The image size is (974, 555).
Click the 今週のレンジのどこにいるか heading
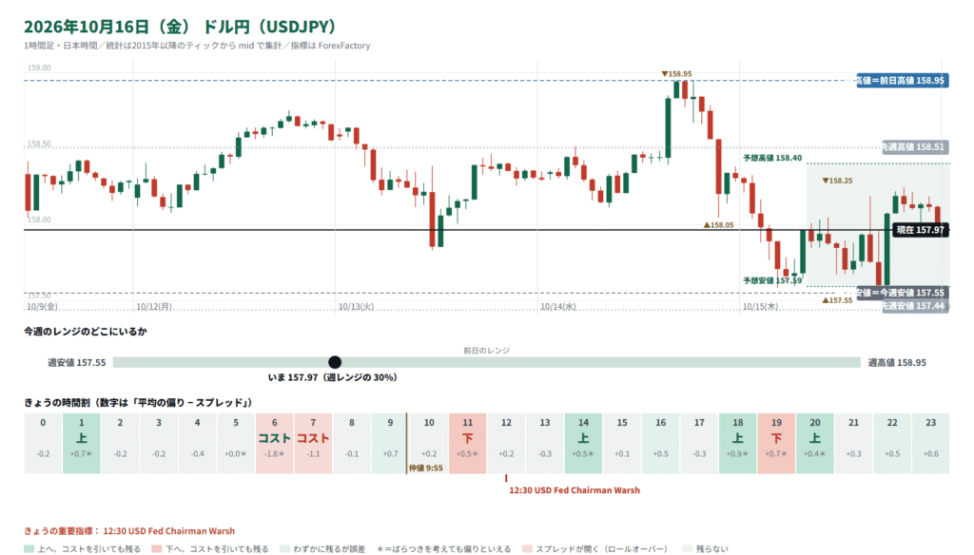[86, 332]
